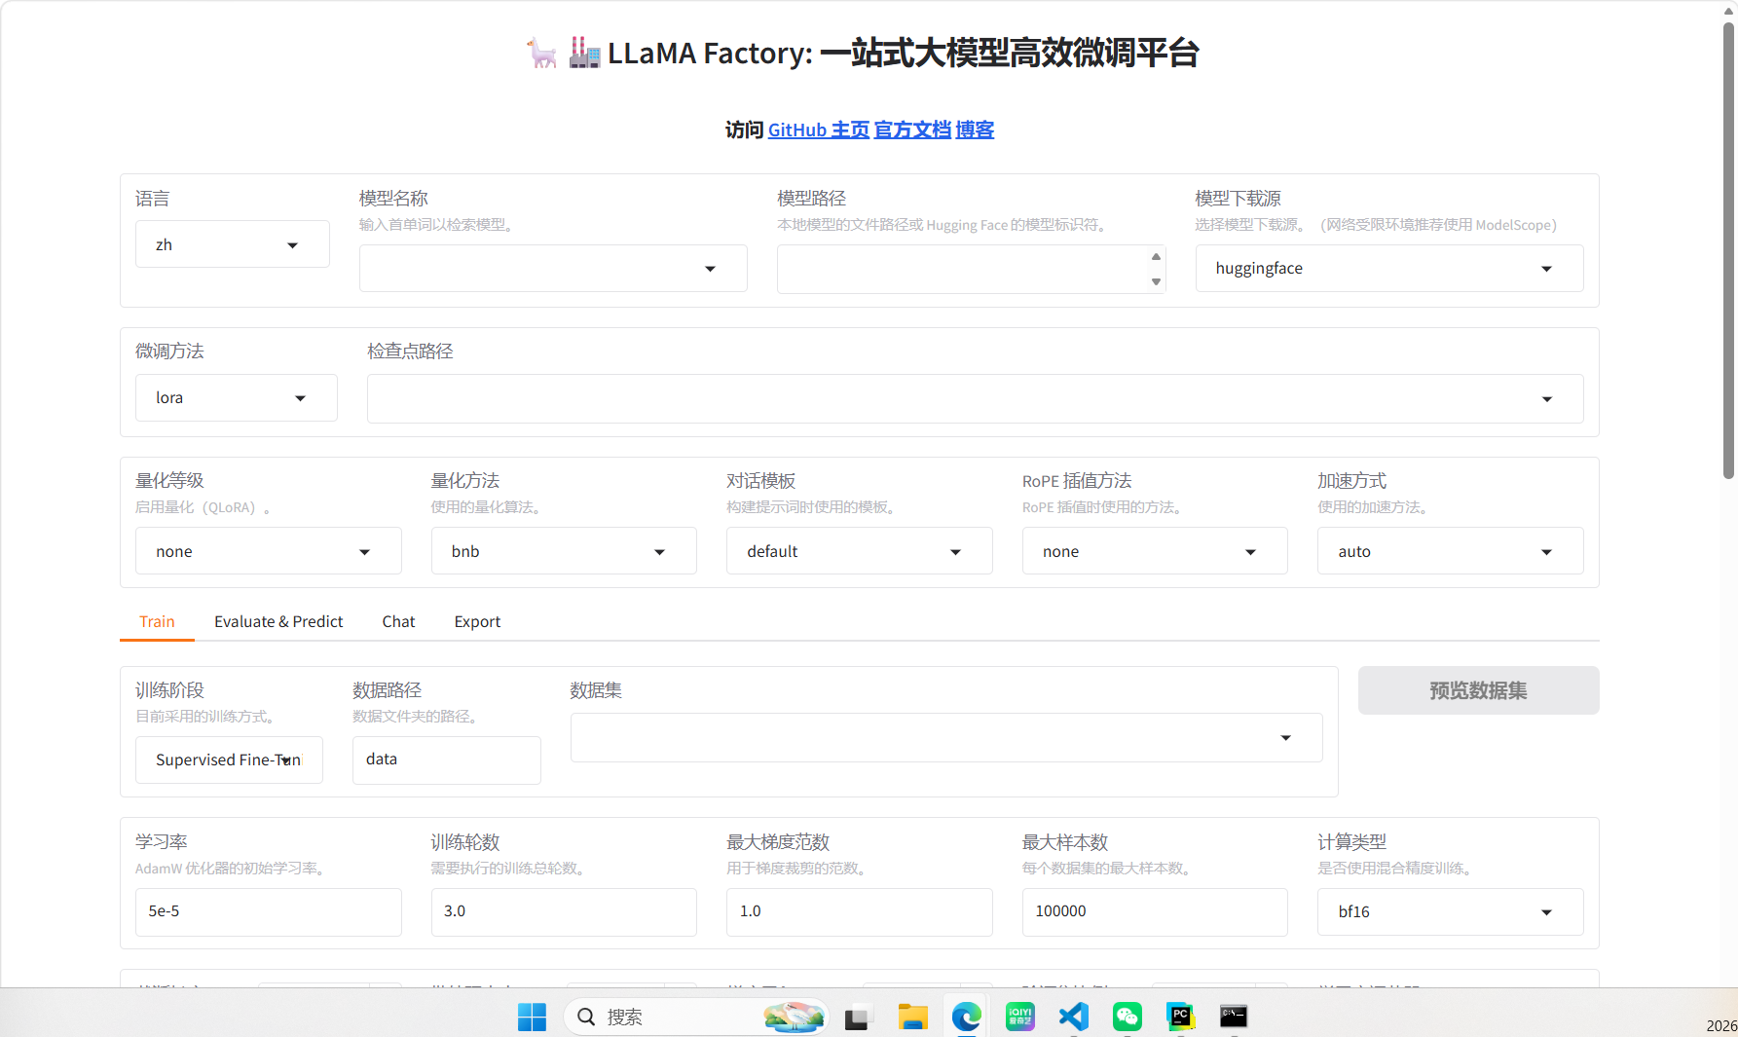Open the 博客 blog link
Screen dimensions: 1738x1037
tap(975, 130)
